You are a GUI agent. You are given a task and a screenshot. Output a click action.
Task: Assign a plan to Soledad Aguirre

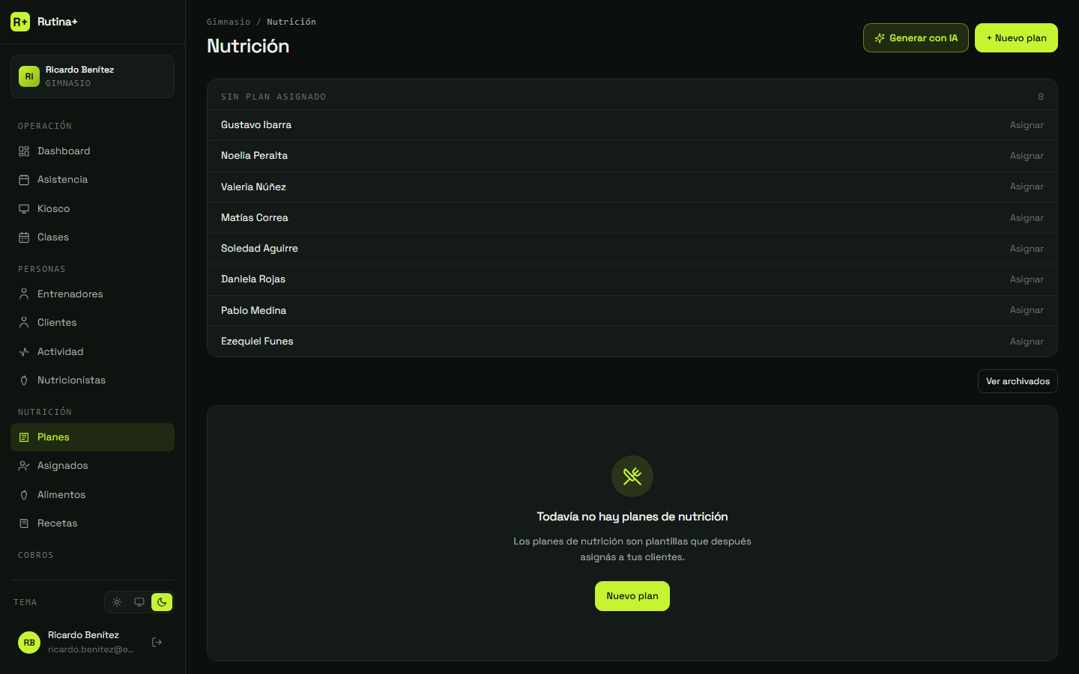click(1027, 249)
